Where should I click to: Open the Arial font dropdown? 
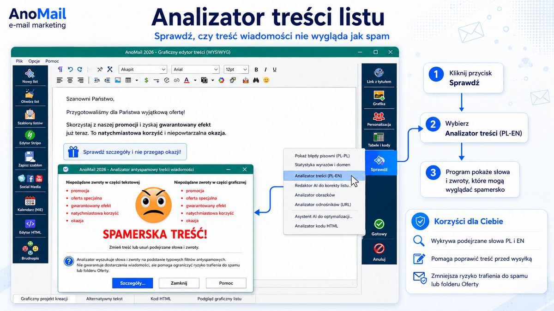(x=195, y=70)
